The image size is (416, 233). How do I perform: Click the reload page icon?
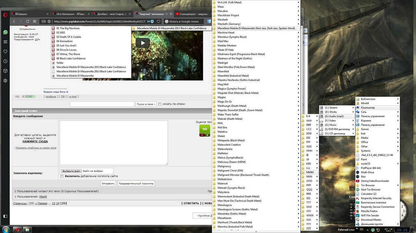pyautogui.click(x=28, y=21)
